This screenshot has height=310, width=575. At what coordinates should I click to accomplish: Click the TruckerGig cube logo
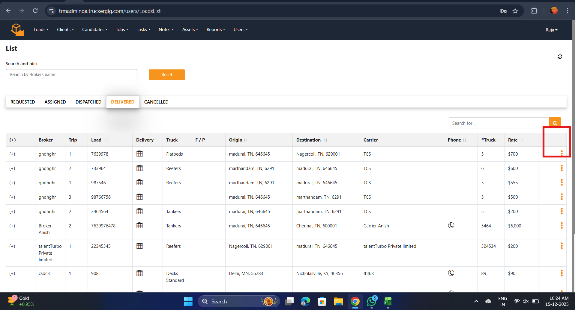[17, 30]
